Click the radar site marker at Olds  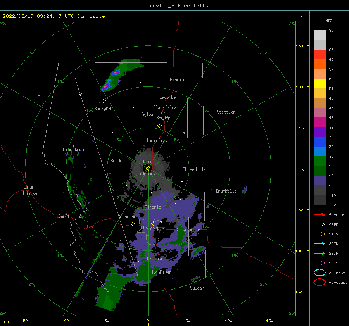point(148,169)
